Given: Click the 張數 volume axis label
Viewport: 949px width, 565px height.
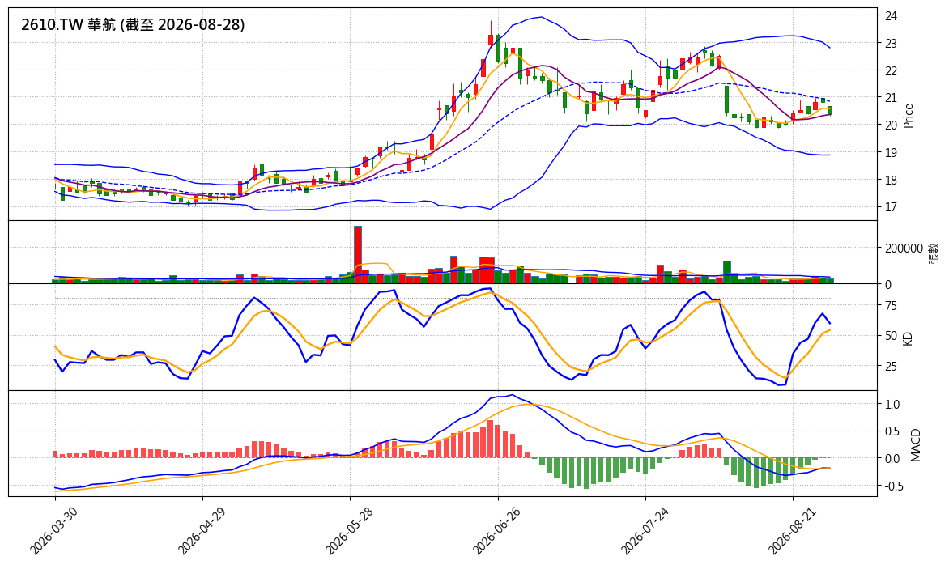Looking at the screenshot, I should point(934,253).
